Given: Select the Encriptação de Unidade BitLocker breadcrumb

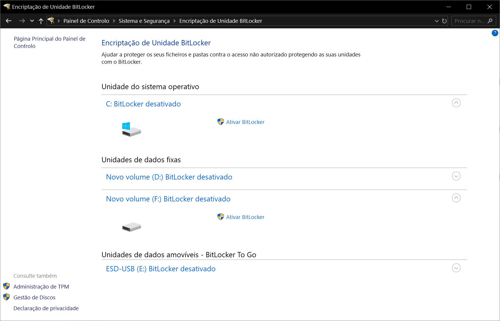Looking at the screenshot, I should (221, 21).
